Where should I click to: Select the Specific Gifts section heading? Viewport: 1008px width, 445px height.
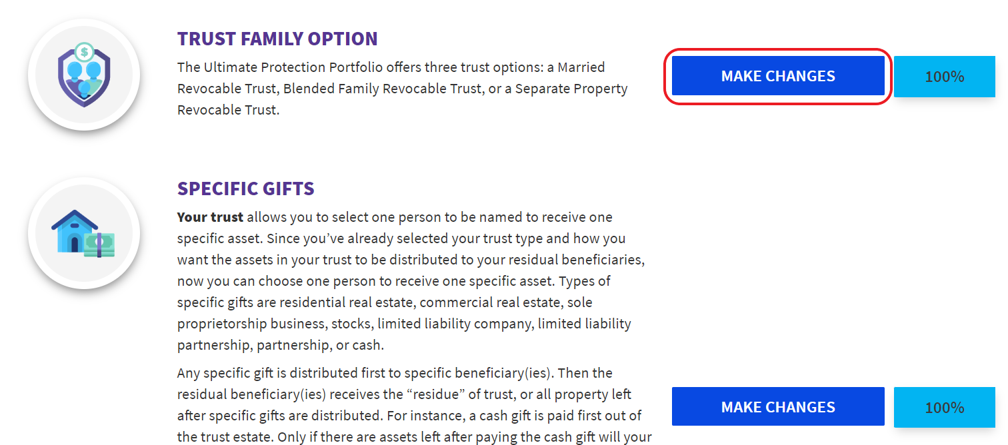[x=245, y=189]
